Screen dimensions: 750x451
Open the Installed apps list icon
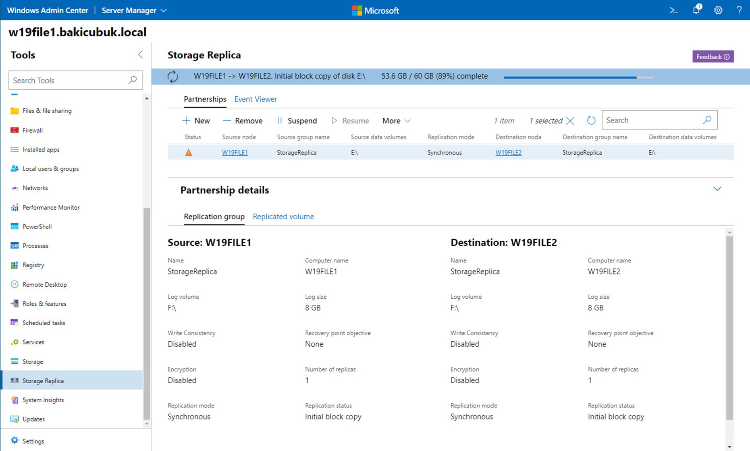[15, 150]
